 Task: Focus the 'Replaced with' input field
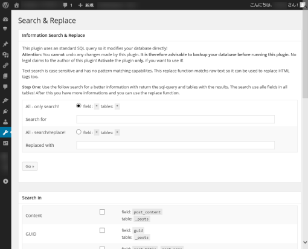click(175, 145)
